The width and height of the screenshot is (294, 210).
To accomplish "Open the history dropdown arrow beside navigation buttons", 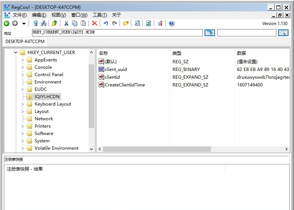I will 24,24.
